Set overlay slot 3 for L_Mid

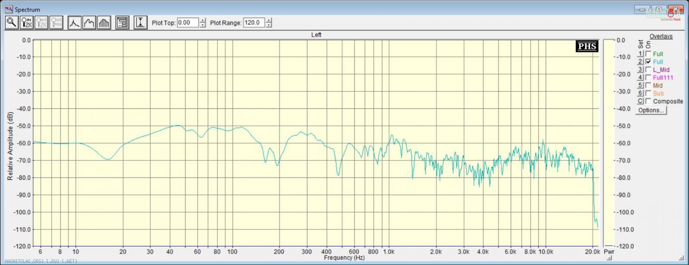pyautogui.click(x=640, y=70)
